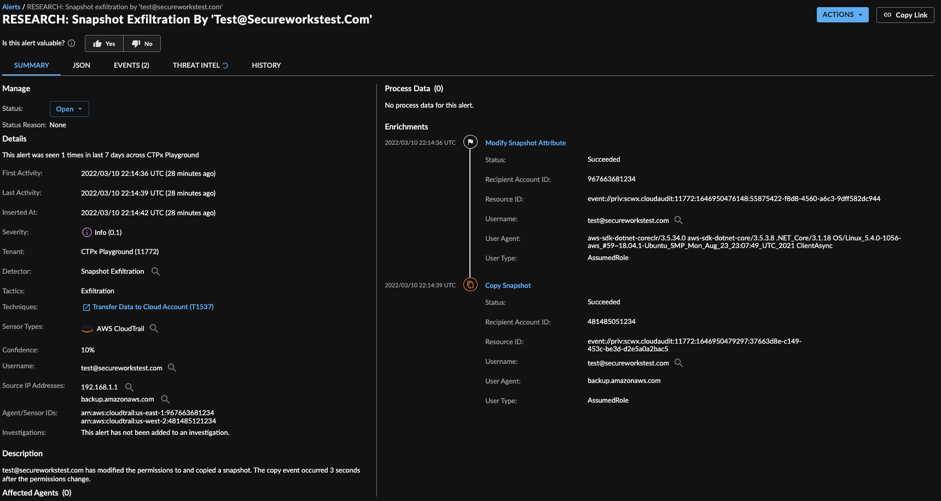Click Copy Snapshot user agent backup.amazonaws.com
Viewport: 941px width, 501px height.
(624, 381)
